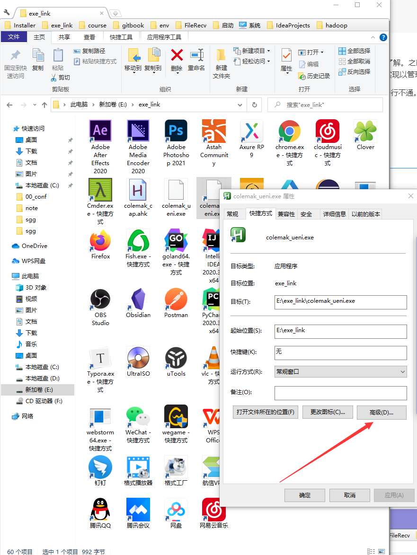Switch to the 安全 properties tab
The width and height of the screenshot is (417, 555).
pos(306,214)
